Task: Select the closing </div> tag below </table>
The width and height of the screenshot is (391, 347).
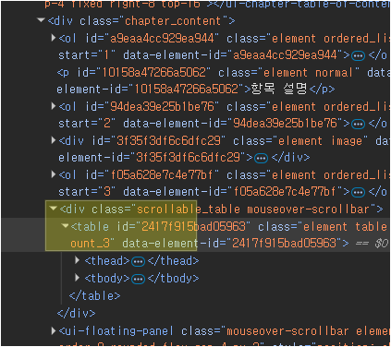Action: point(76,313)
